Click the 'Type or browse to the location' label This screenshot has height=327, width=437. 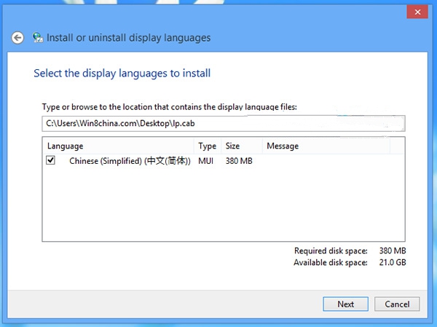click(169, 107)
